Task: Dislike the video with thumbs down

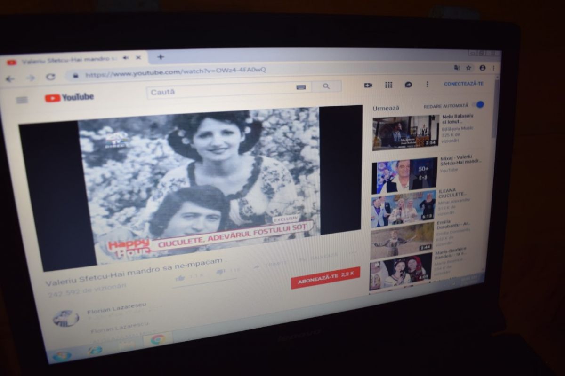Action: 220,272
